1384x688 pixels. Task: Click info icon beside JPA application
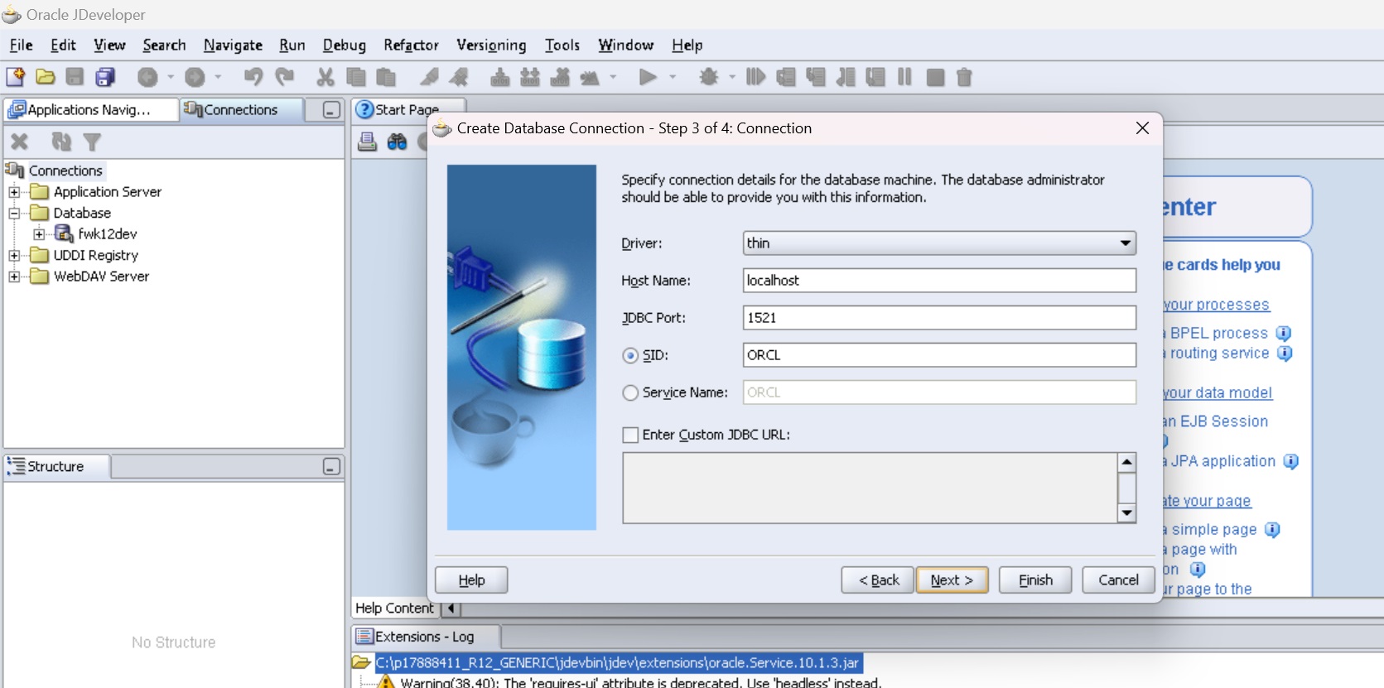pyautogui.click(x=1291, y=461)
